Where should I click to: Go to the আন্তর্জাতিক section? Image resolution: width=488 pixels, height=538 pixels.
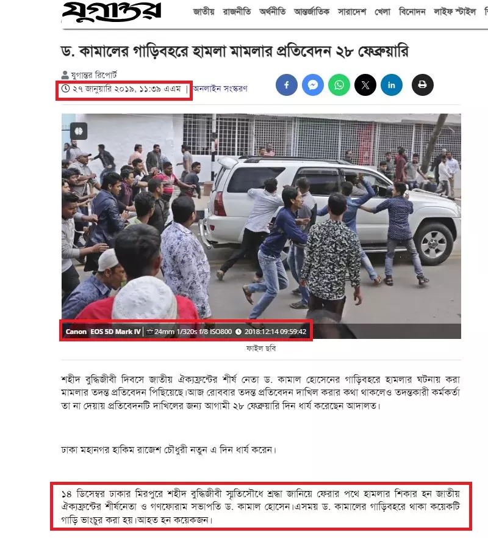[x=312, y=12]
